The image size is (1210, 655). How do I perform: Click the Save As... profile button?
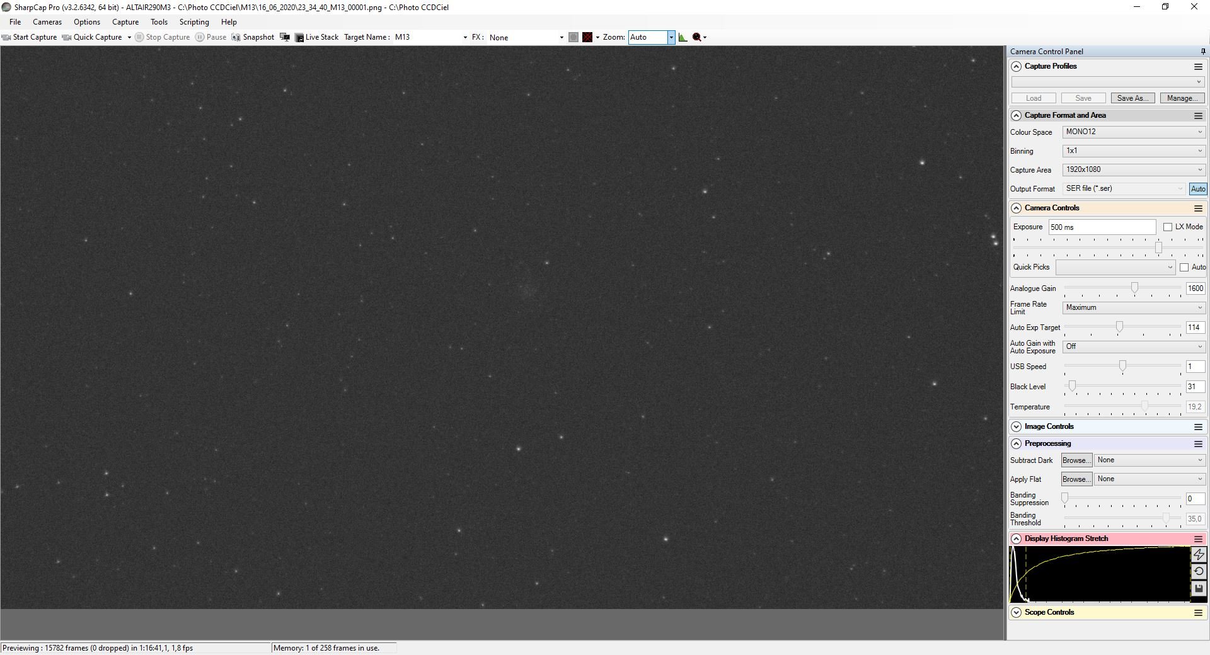[x=1132, y=98]
